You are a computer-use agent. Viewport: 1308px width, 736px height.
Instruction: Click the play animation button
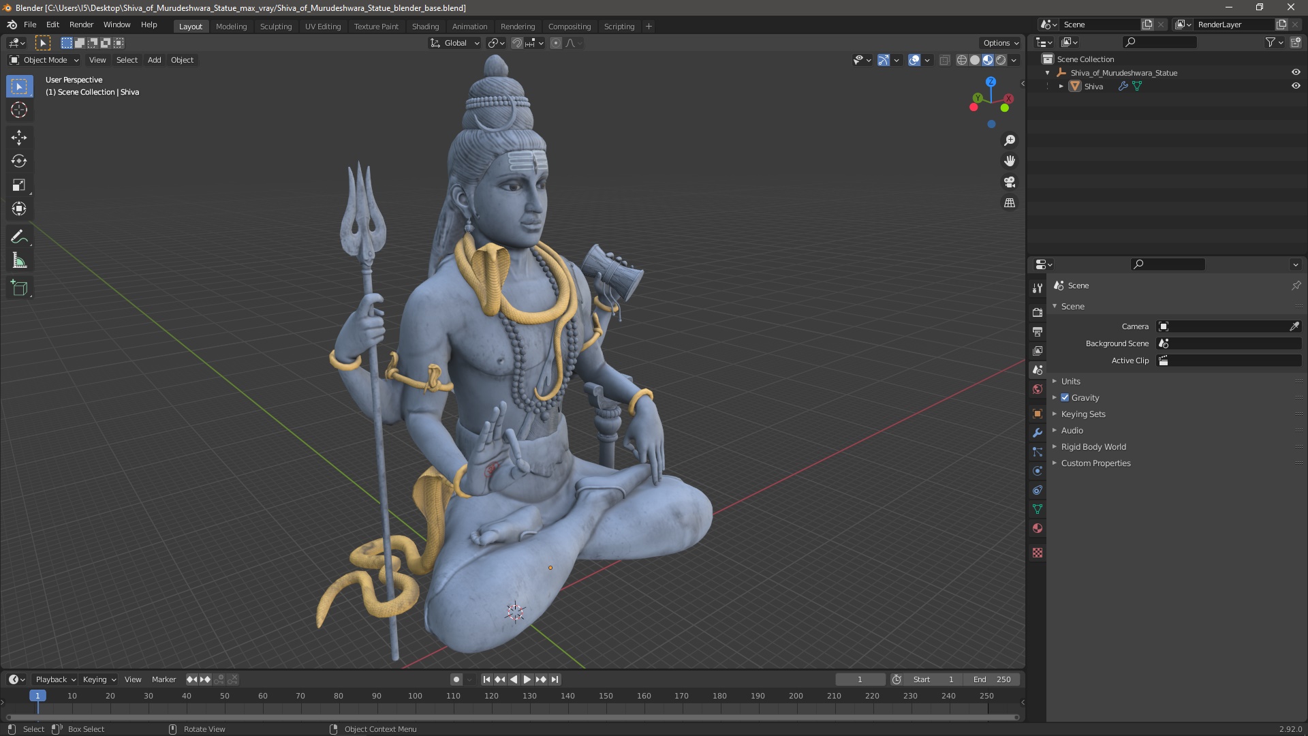point(527,679)
